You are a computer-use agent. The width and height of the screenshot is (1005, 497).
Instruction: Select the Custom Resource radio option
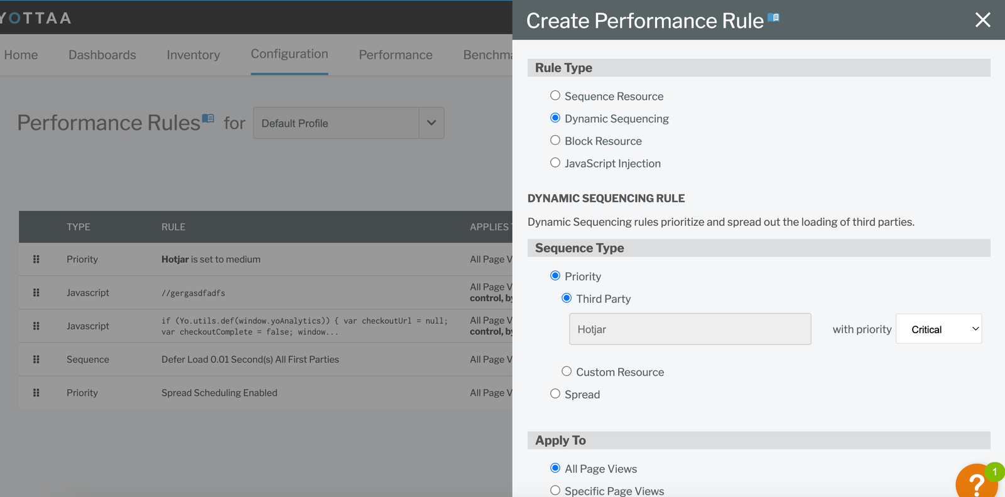pyautogui.click(x=567, y=371)
